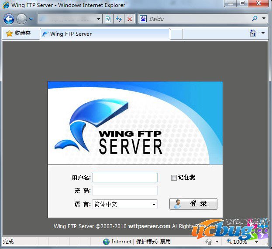The width and height of the screenshot is (272, 249).
Task: Select the Wing FTP Server tab
Action: pyautogui.click(x=105, y=34)
